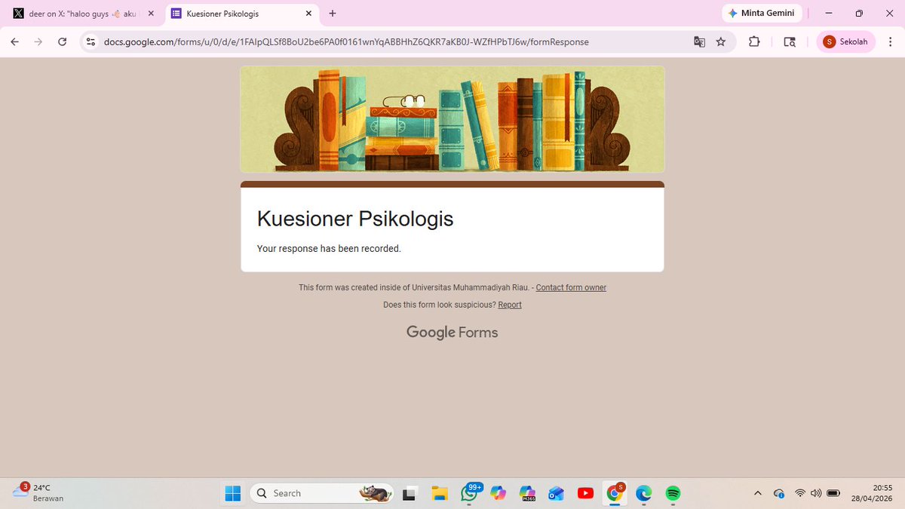
Task: Open Spotify from the taskbar
Action: pos(673,493)
